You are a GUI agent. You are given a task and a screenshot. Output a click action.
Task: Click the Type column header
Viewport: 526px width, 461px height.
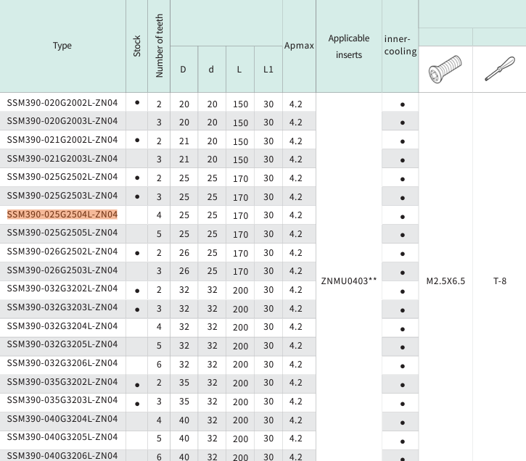(x=62, y=46)
